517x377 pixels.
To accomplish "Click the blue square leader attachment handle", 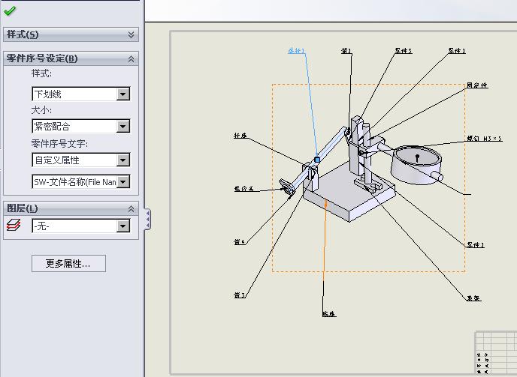I will [317, 160].
